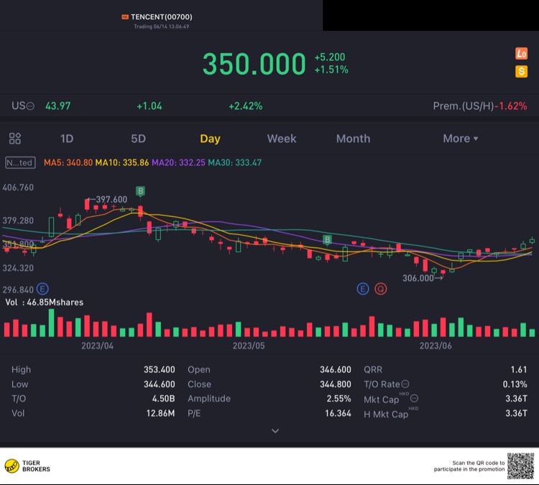Click the info circle next to US
Viewport: 539px width, 485px height.
31,106
